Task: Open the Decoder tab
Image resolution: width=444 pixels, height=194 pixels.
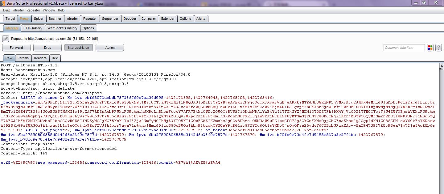Action: point(130,19)
